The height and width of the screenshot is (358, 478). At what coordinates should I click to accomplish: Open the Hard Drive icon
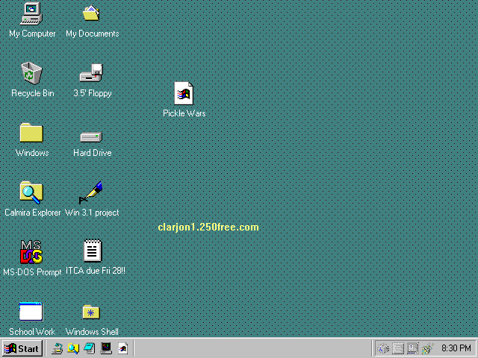tap(91, 136)
